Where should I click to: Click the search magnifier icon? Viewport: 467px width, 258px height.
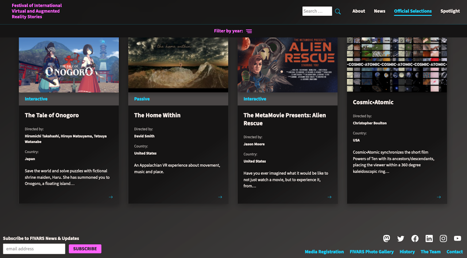(338, 12)
